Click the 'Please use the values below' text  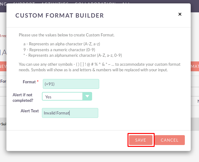coord(67,35)
